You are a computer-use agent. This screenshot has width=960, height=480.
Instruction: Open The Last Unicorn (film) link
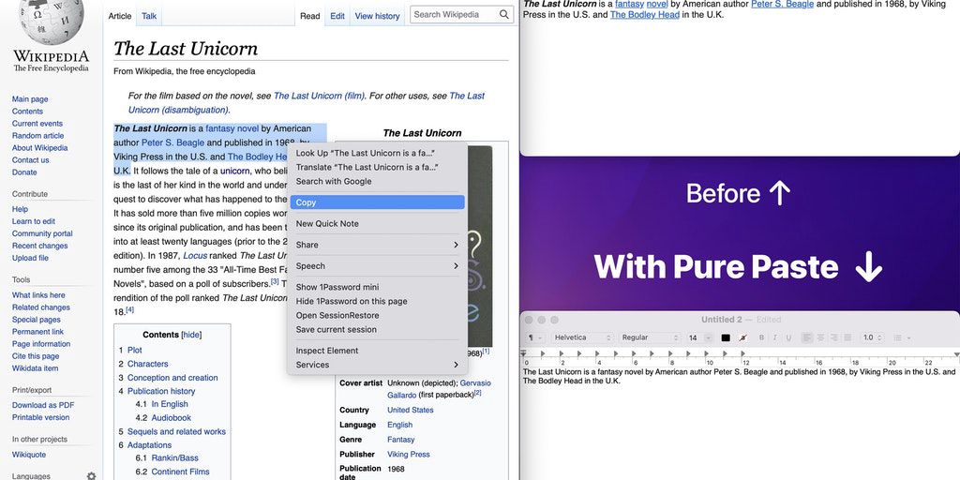pyautogui.click(x=319, y=96)
